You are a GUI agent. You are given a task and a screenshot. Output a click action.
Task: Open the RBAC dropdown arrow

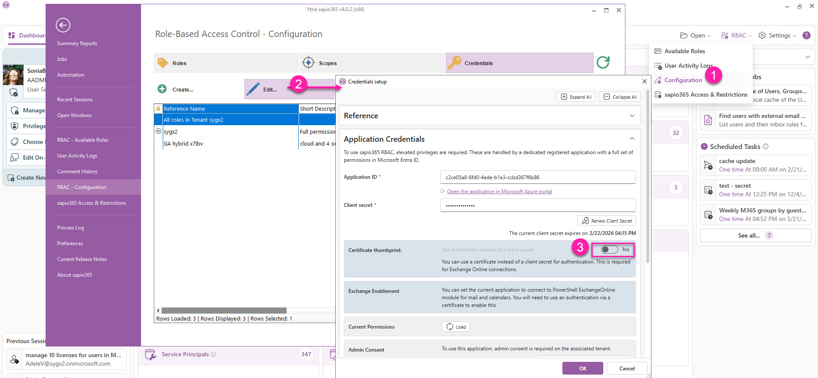tap(750, 36)
